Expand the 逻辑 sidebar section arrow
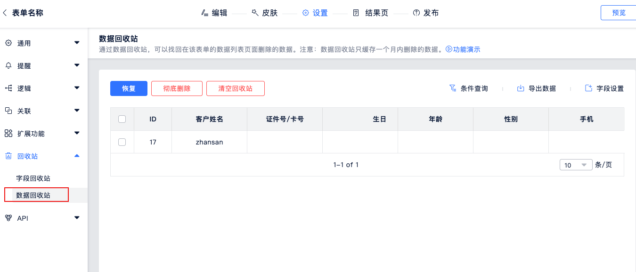636x272 pixels. 77,88
